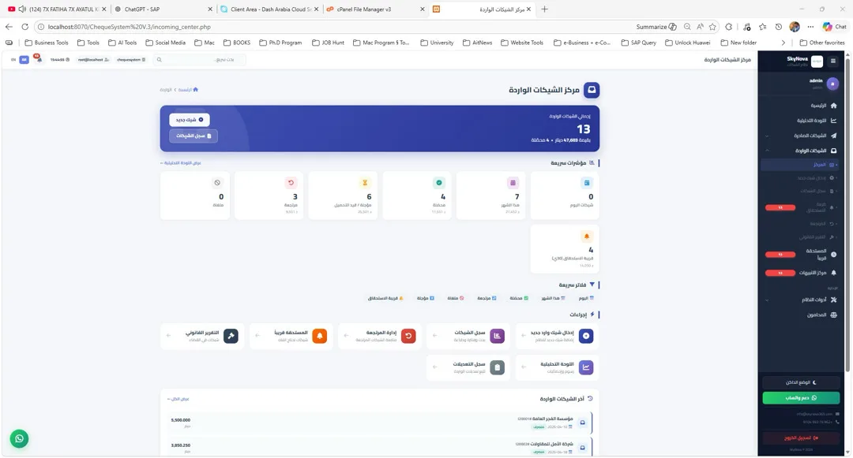
Task: Click the سجل التعديلات clipboard action icon
Action: click(498, 367)
